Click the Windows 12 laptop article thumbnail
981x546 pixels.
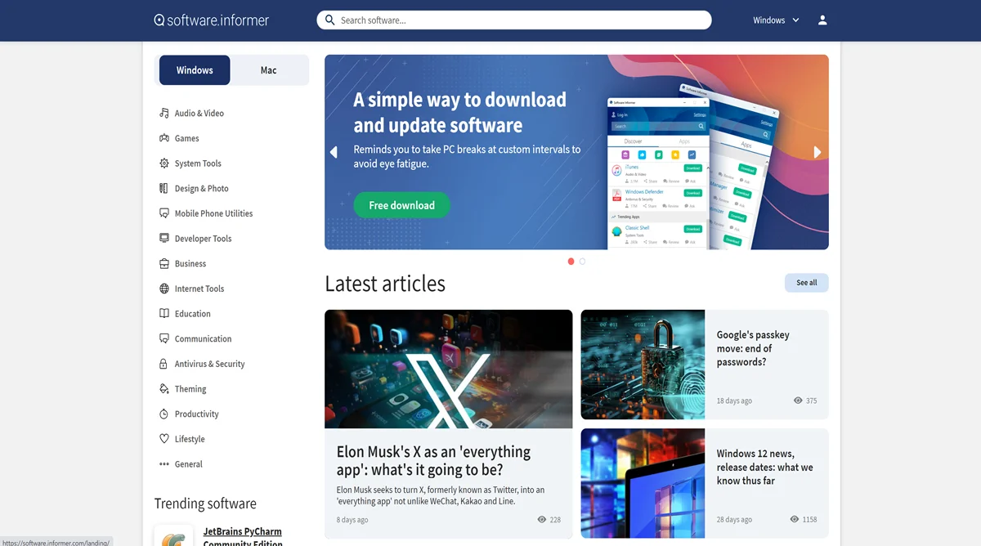(x=643, y=483)
